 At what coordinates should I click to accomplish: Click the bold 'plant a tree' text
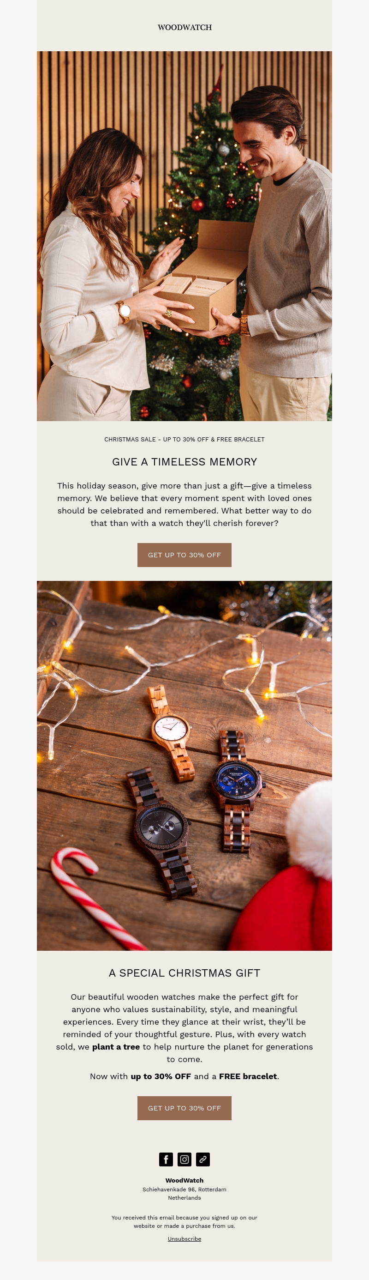pos(116,1046)
